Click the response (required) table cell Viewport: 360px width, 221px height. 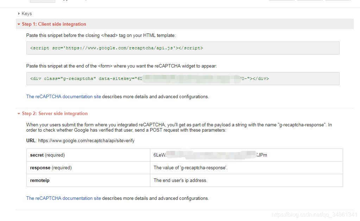pos(88,168)
